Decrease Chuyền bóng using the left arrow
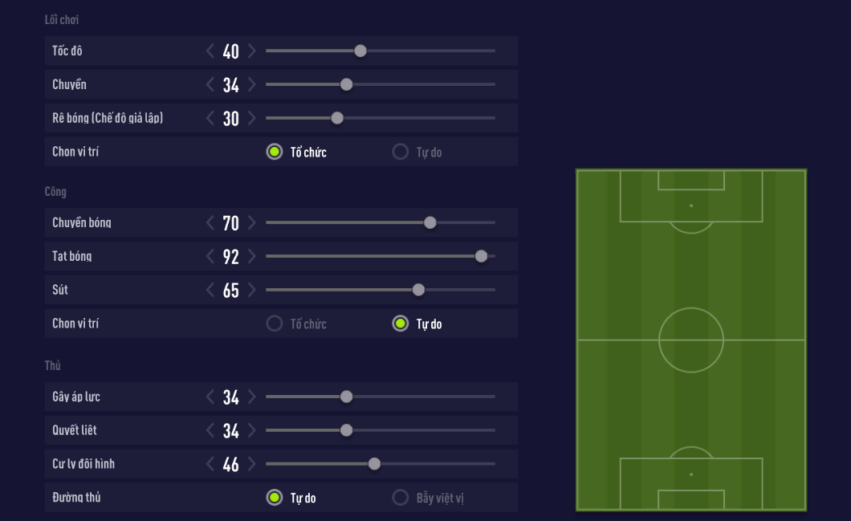The width and height of the screenshot is (851, 521). 210,222
